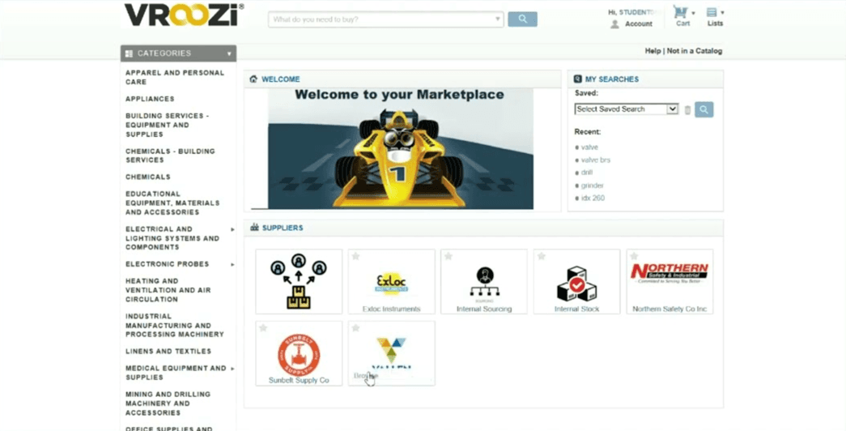Select Apparel and Personal Care category
This screenshot has width=846, height=431.
(175, 77)
